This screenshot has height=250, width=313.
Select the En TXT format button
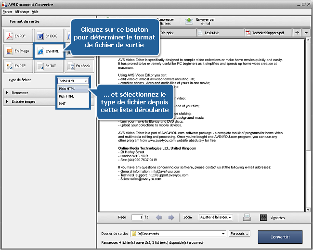[x=48, y=65]
